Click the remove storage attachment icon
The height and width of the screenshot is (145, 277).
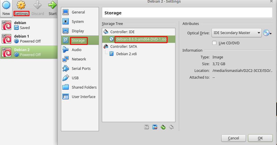171,127
